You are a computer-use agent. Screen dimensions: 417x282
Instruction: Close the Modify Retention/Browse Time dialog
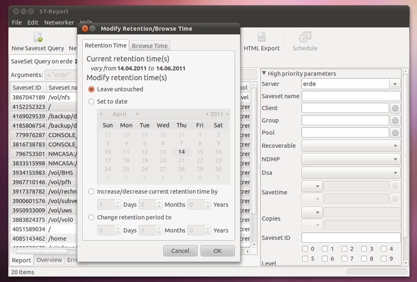point(85,28)
